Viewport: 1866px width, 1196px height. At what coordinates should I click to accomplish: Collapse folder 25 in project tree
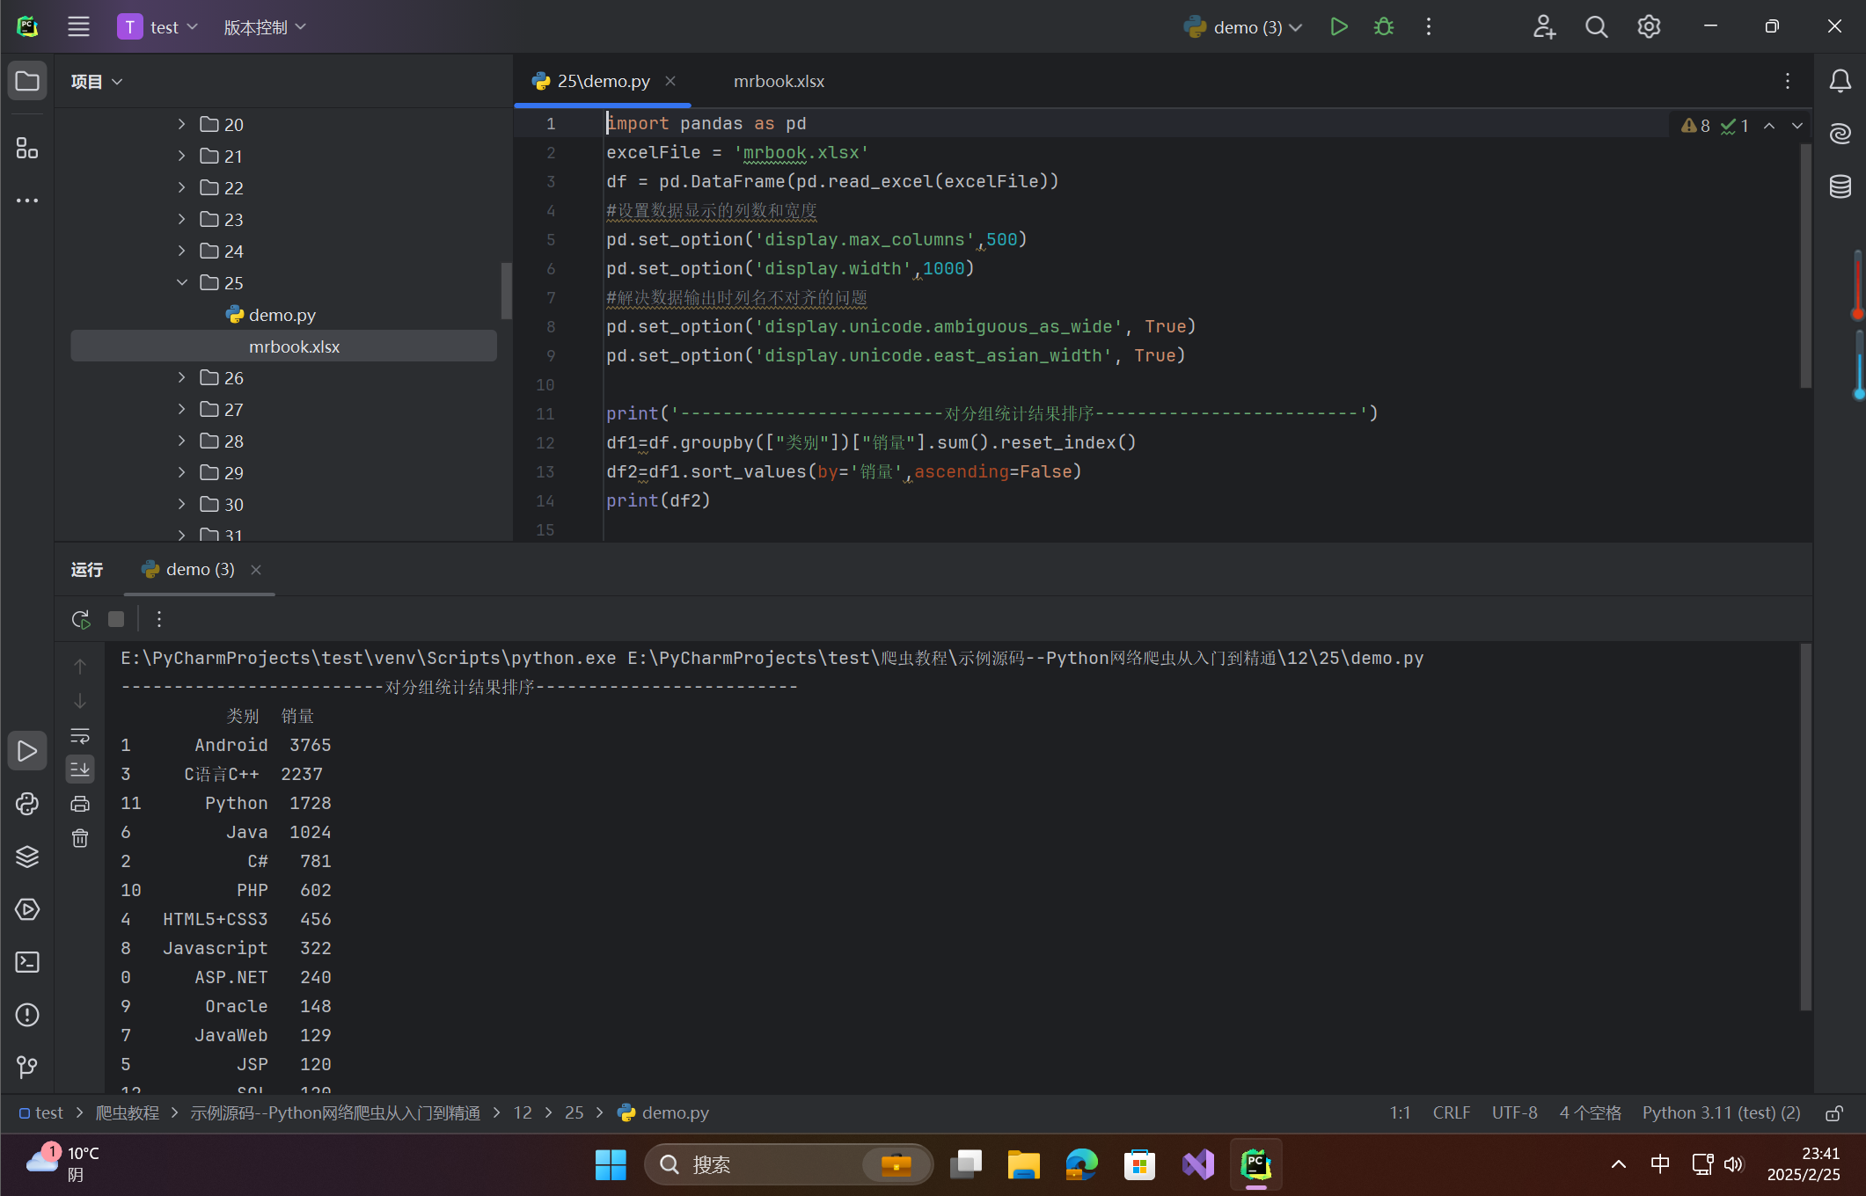pos(182,282)
